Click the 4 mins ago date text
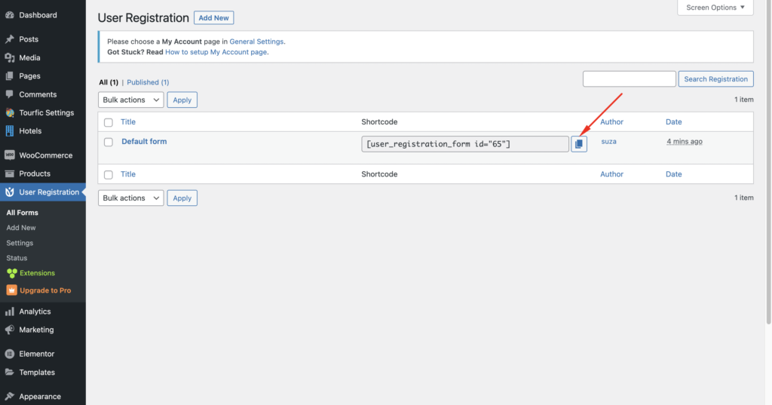This screenshot has width=772, height=405. tap(685, 141)
